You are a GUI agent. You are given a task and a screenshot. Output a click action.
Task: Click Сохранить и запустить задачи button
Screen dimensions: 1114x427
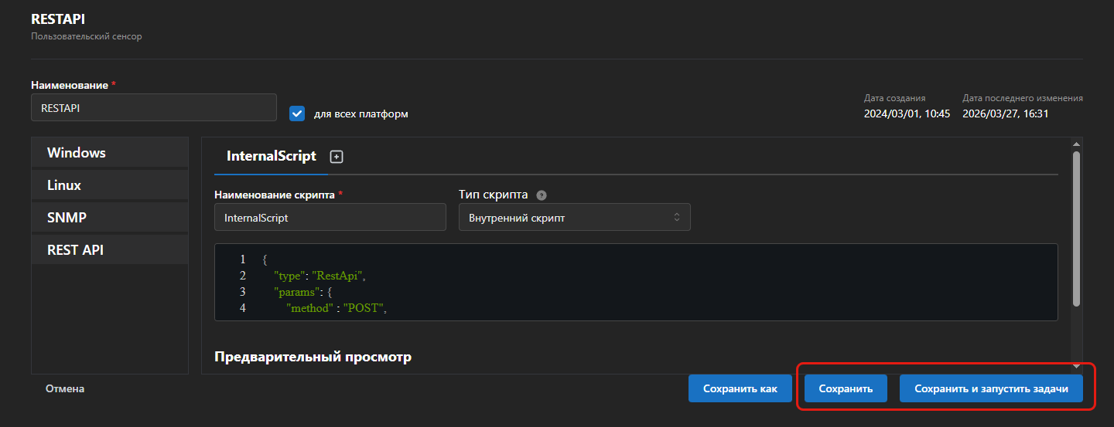click(991, 389)
